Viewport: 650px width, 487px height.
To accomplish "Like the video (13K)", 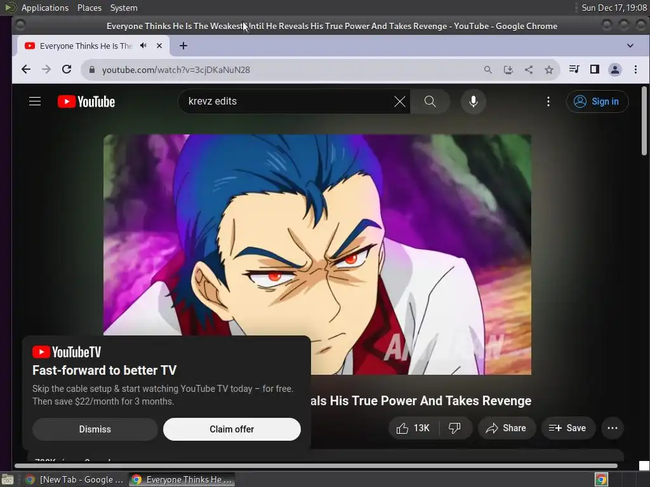I will [x=413, y=428].
